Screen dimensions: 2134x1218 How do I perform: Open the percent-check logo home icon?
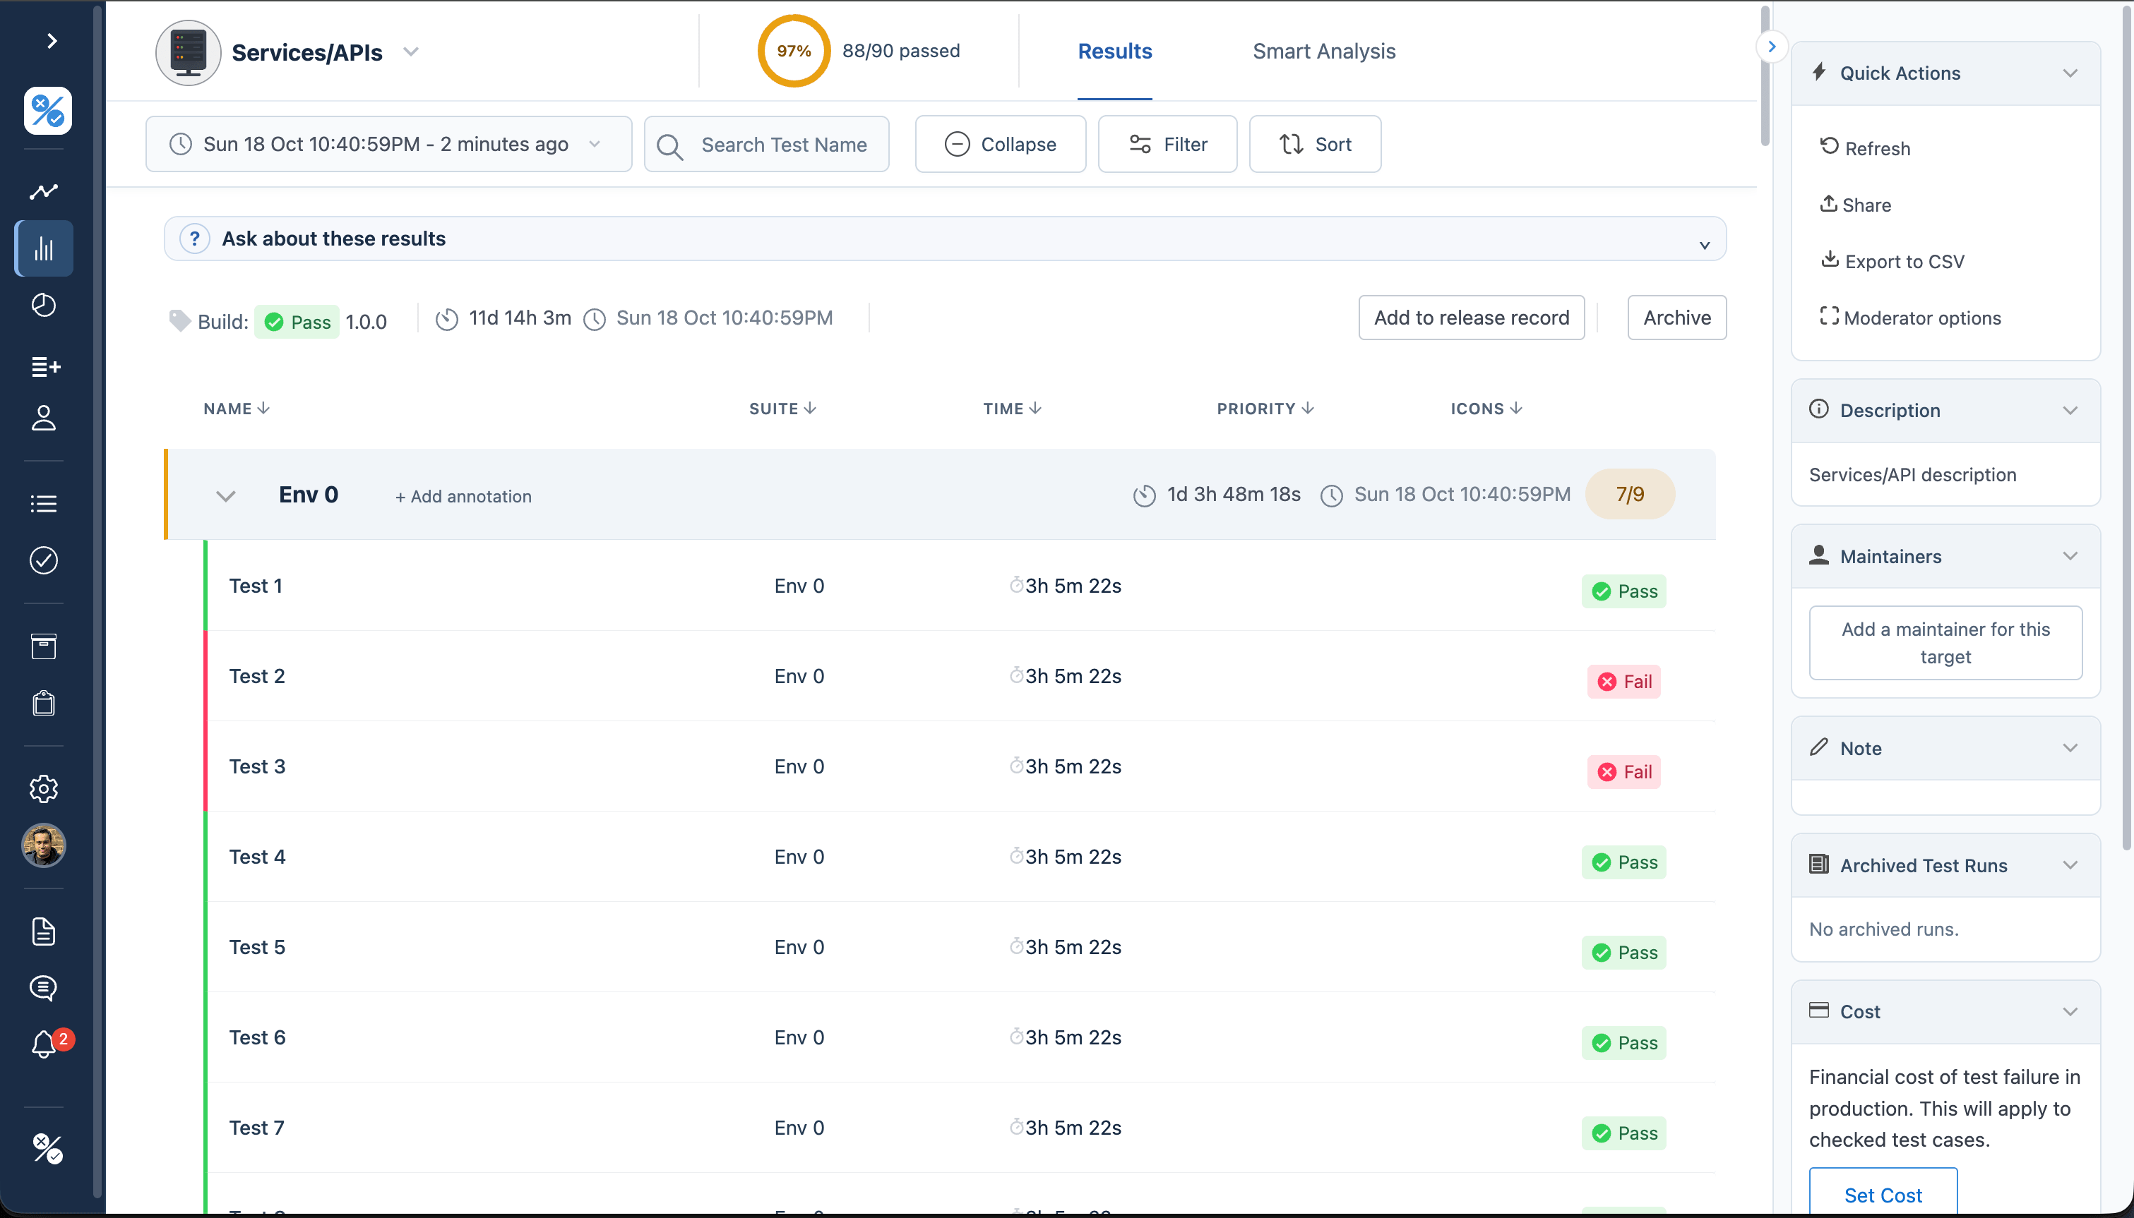[48, 110]
